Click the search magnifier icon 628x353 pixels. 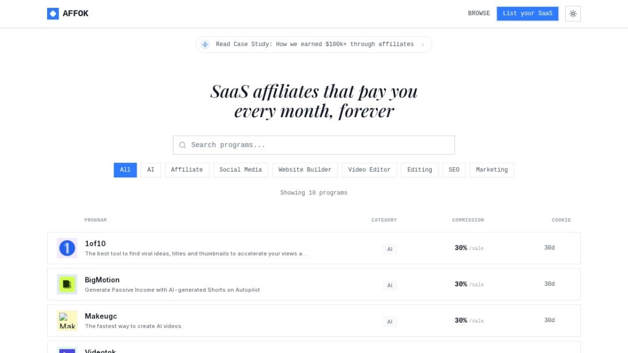click(182, 145)
